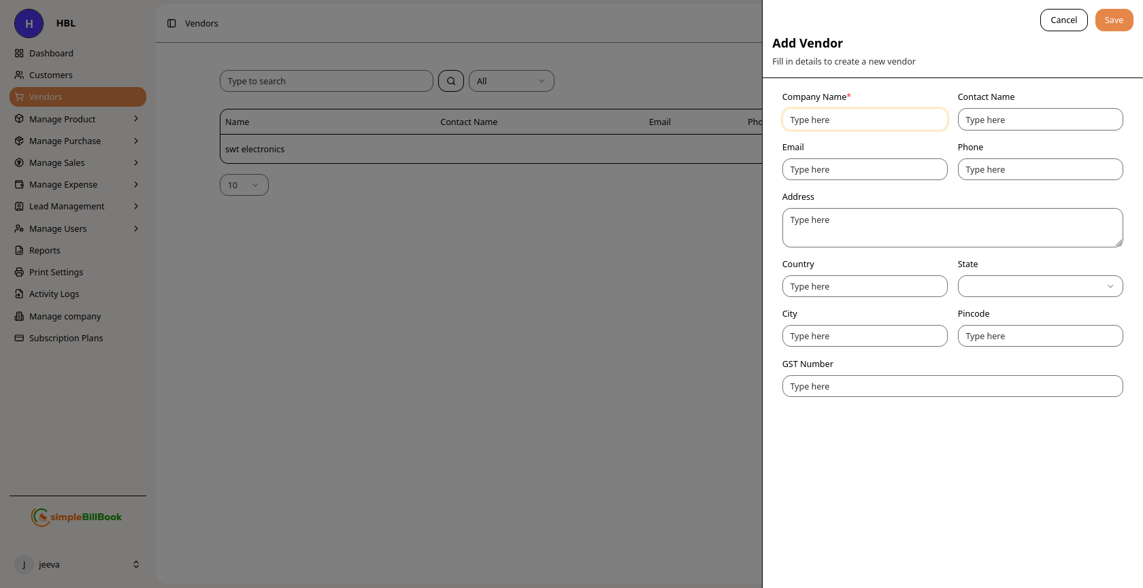1143x588 pixels.
Task: Click the Activity Logs icon
Action: pos(19,294)
